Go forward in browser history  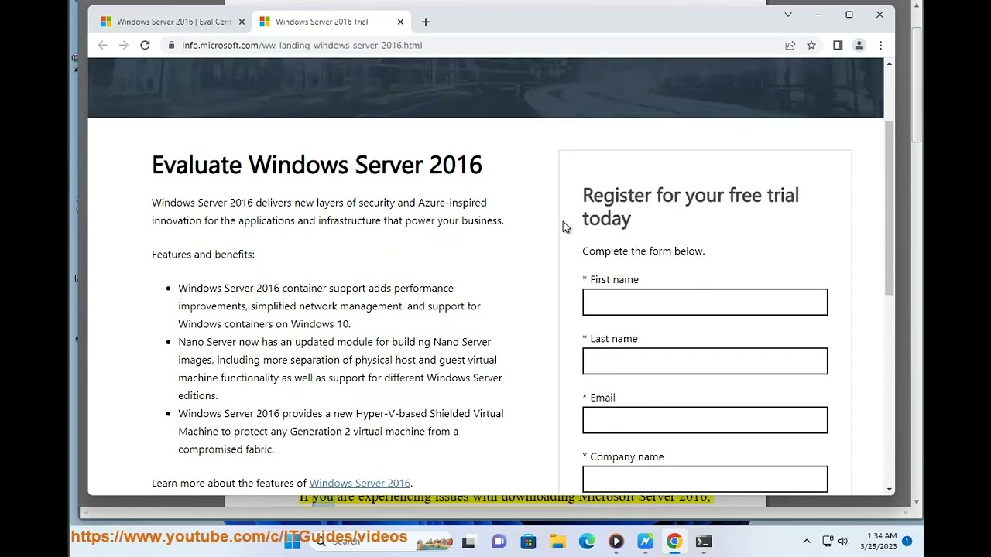click(x=123, y=45)
